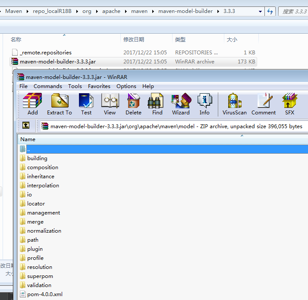Image resolution: width=308 pixels, height=300 pixels.
Task: Select the locator folder
Action: [x=36, y=203]
